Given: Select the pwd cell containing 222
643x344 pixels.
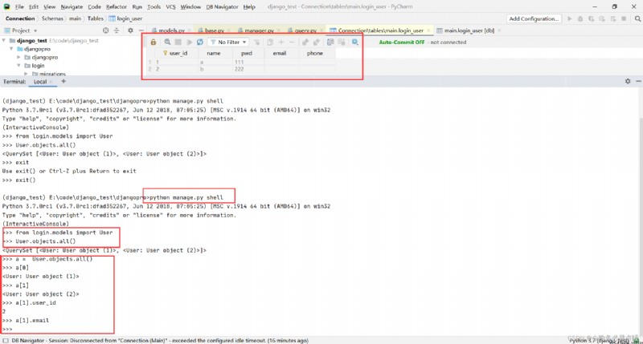Looking at the screenshot, I should click(x=248, y=69).
